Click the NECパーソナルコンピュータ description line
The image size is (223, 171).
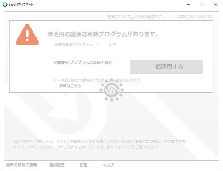click(86, 147)
